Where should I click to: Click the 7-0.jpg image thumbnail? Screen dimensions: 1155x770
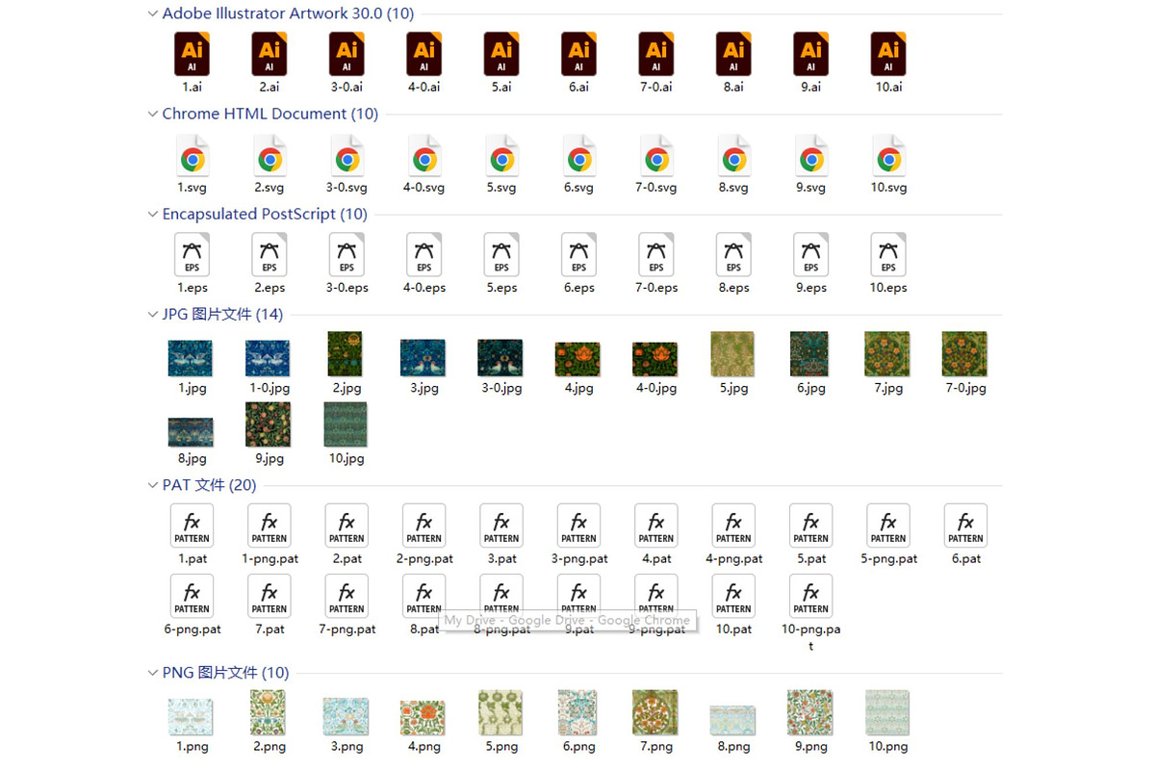click(964, 354)
